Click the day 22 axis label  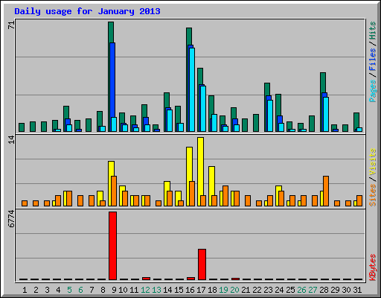pos(257,290)
